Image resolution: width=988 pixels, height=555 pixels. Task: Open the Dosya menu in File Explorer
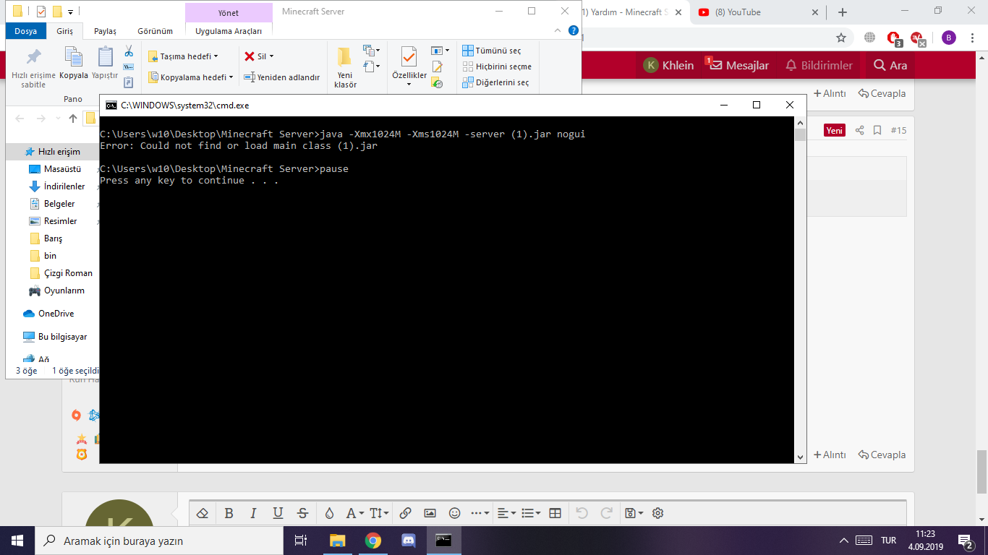(26, 31)
